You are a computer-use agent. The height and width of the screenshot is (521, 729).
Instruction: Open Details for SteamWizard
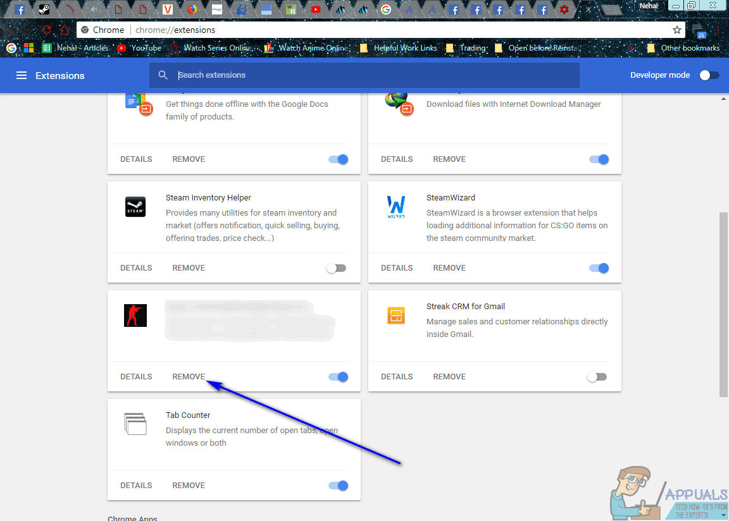click(x=397, y=268)
